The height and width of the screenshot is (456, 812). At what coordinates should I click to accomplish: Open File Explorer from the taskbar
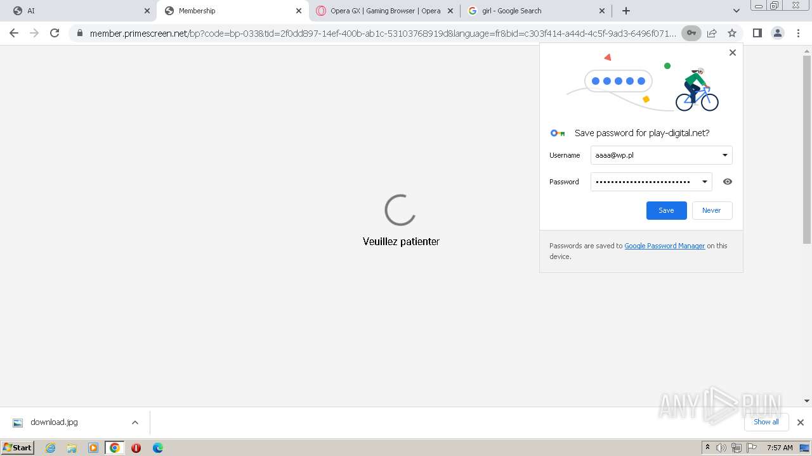72,448
